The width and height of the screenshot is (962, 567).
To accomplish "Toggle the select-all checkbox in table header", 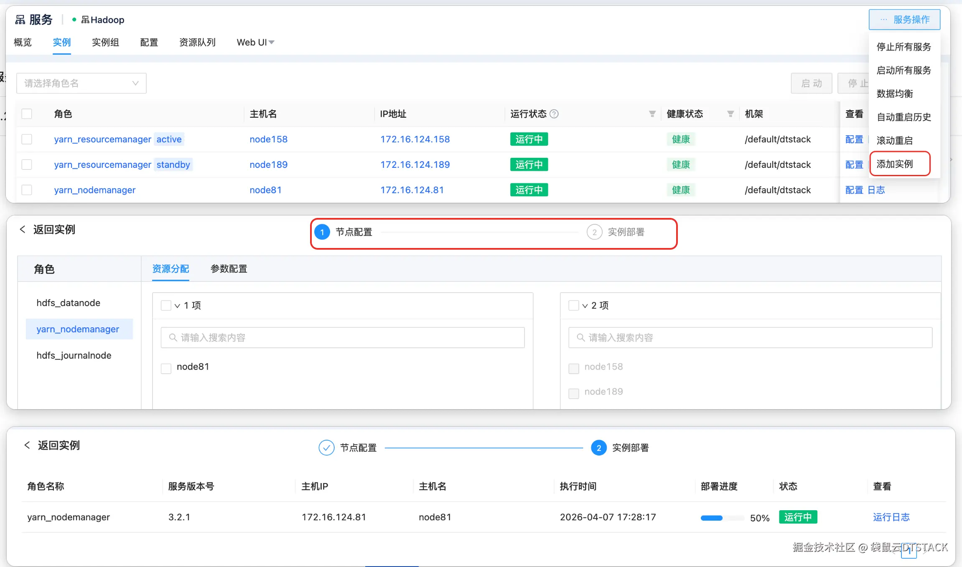I will 27,114.
